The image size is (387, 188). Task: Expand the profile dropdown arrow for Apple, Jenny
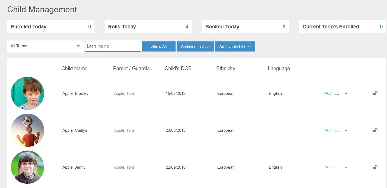346,167
